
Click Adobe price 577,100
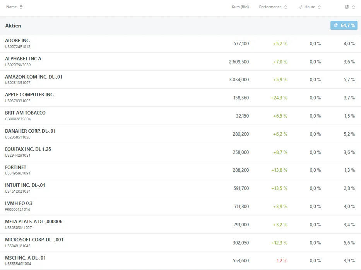[241, 43]
